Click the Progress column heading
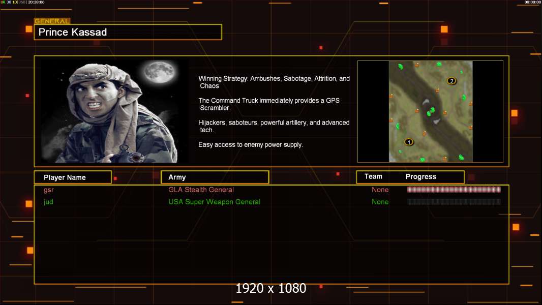This screenshot has height=305, width=542. [420, 176]
